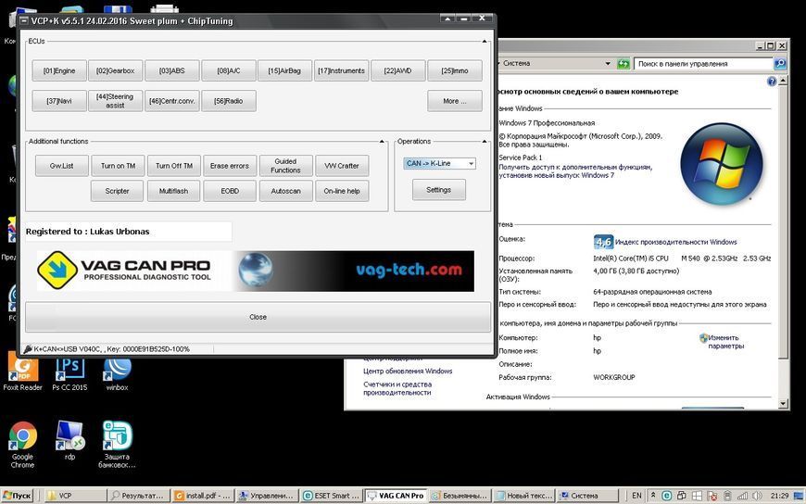Click Erase errors
The image size is (806, 504).
pos(229,166)
